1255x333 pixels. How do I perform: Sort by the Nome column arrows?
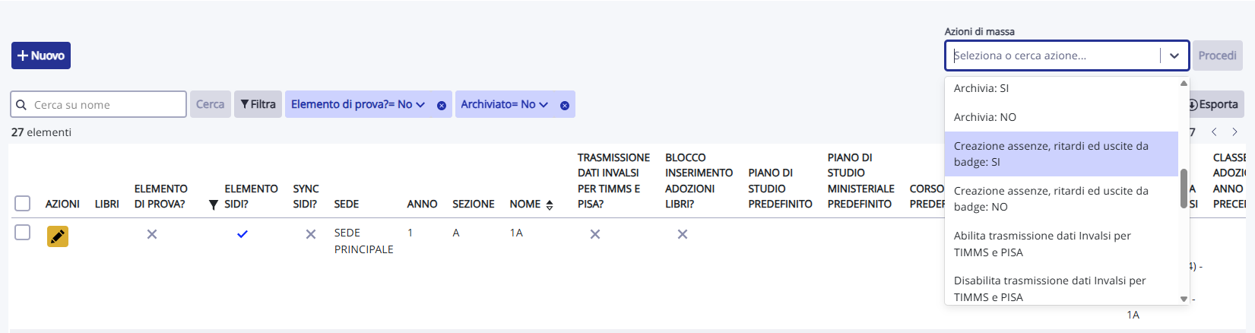coord(550,205)
